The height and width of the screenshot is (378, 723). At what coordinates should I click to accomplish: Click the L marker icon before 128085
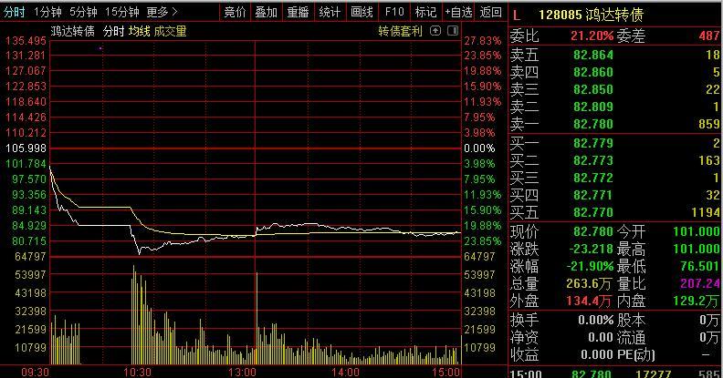pos(517,15)
